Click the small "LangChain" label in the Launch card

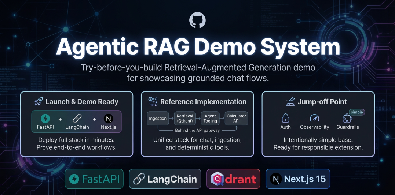tap(77, 127)
